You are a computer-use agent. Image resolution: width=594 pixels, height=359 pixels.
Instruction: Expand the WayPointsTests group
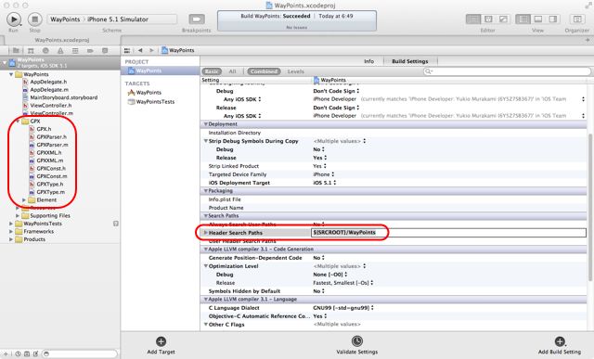point(11,224)
